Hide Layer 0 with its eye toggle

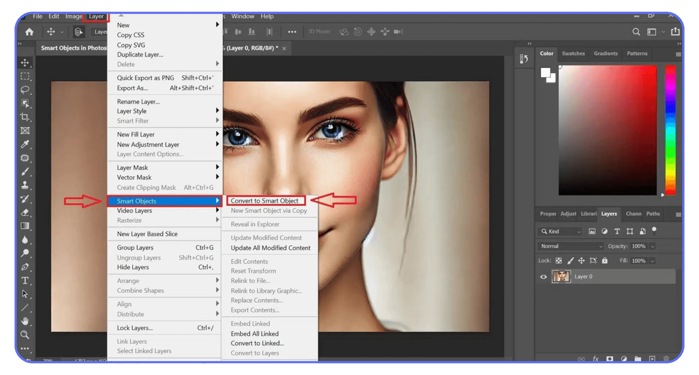543,277
